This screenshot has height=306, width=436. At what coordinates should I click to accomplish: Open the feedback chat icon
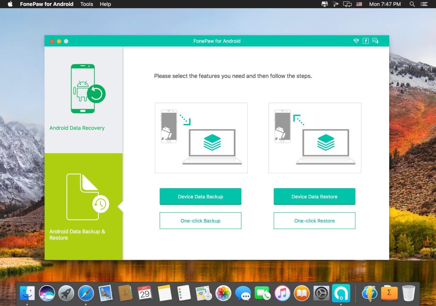click(x=375, y=41)
